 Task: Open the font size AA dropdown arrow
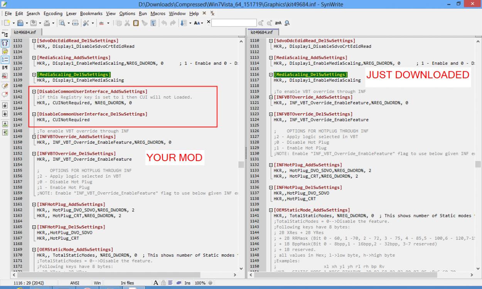coord(202,23)
